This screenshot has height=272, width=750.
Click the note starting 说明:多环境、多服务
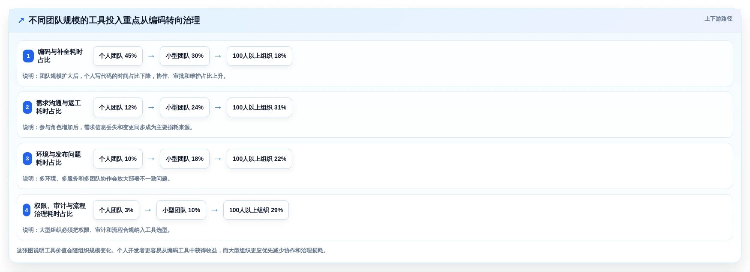(x=97, y=179)
